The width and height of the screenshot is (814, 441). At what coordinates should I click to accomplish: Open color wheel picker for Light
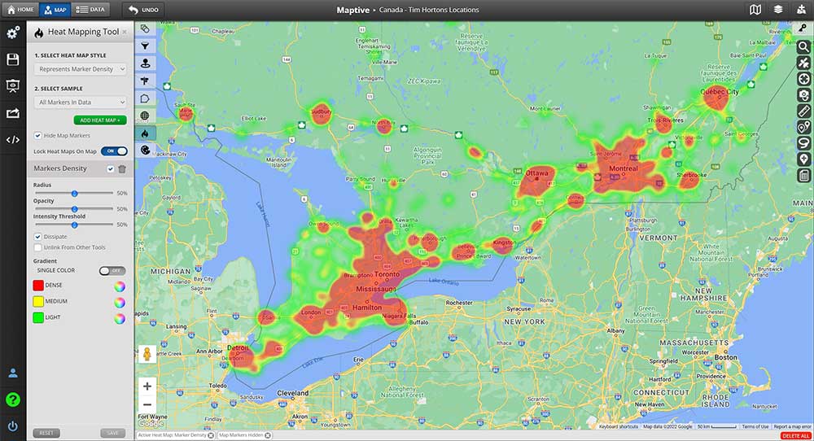pyautogui.click(x=120, y=319)
